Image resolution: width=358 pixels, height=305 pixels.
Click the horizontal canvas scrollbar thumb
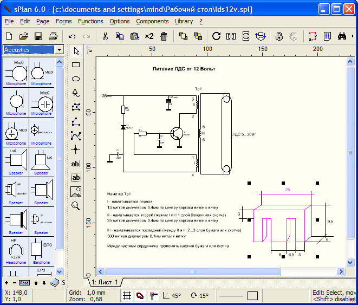pos(193,271)
